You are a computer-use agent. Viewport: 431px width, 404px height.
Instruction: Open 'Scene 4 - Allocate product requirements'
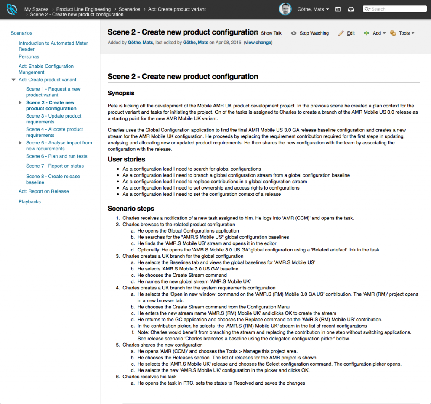[x=54, y=133]
